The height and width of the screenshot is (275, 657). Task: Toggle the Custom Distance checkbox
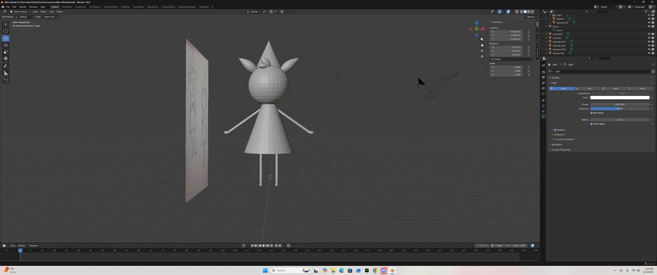pos(555,139)
